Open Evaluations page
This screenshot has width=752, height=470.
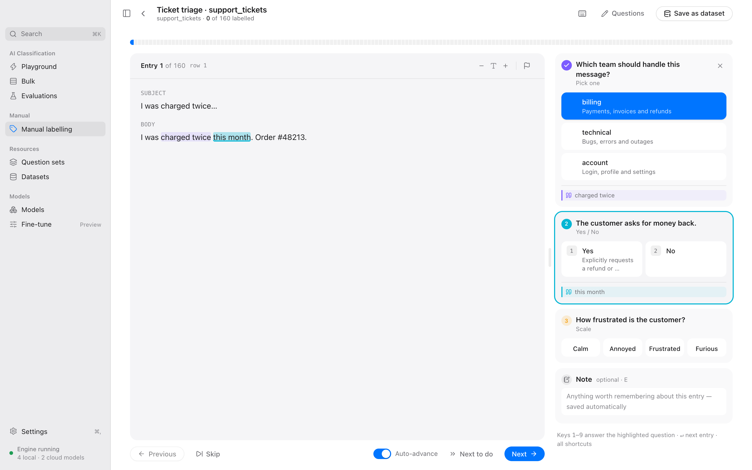(x=55, y=96)
